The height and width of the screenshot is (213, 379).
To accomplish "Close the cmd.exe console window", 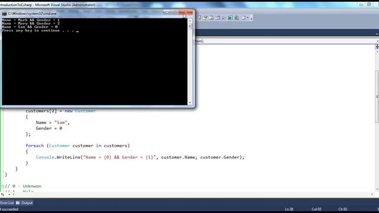I will (x=186, y=12).
